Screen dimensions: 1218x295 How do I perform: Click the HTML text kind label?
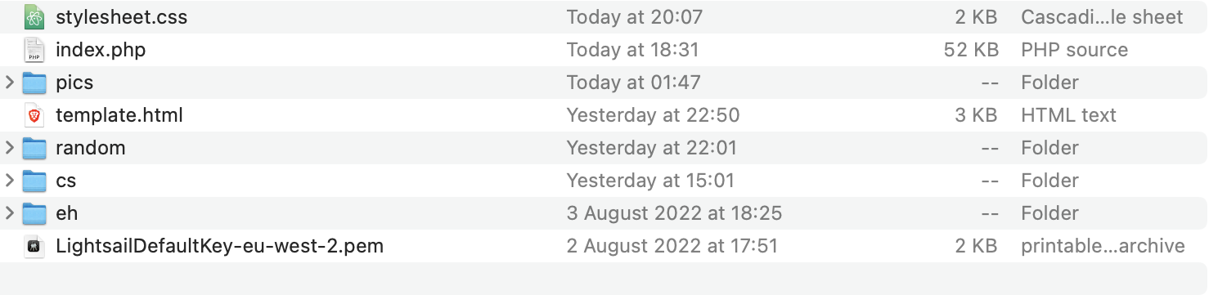(1068, 115)
